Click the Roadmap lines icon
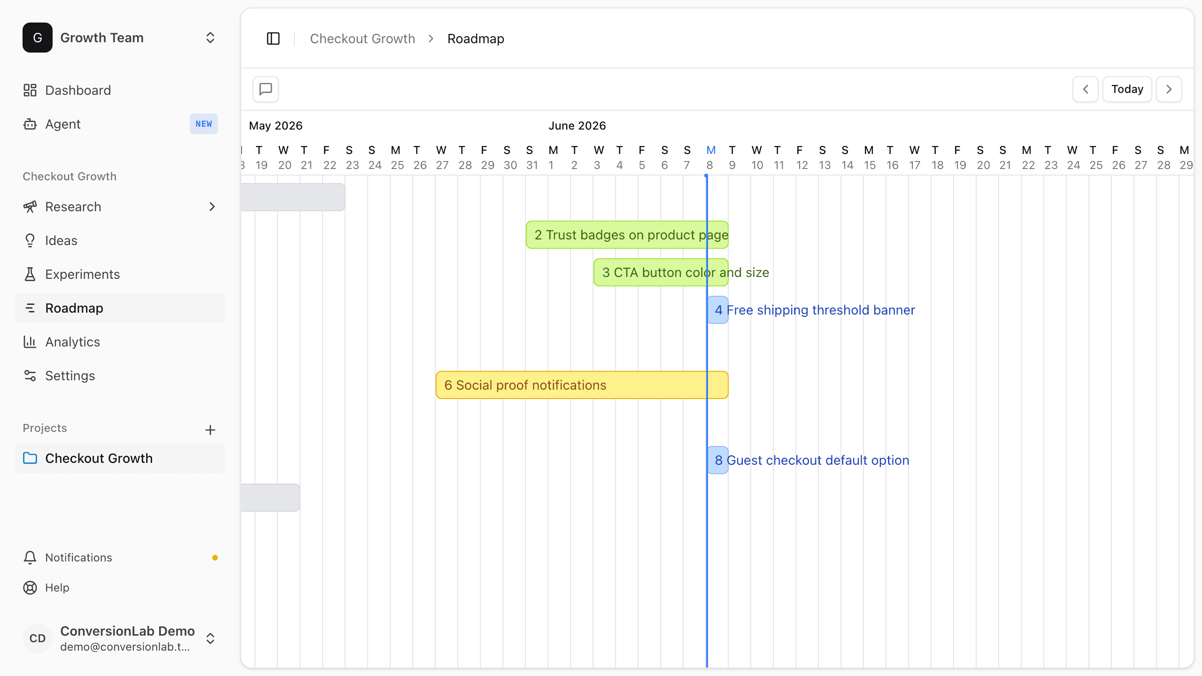This screenshot has width=1202, height=676. 30,308
